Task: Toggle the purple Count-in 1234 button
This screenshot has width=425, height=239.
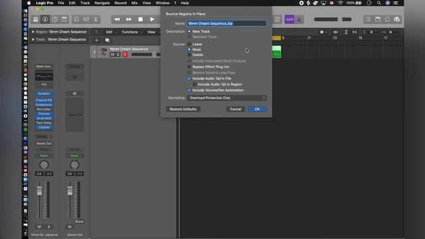Action: (x=290, y=19)
